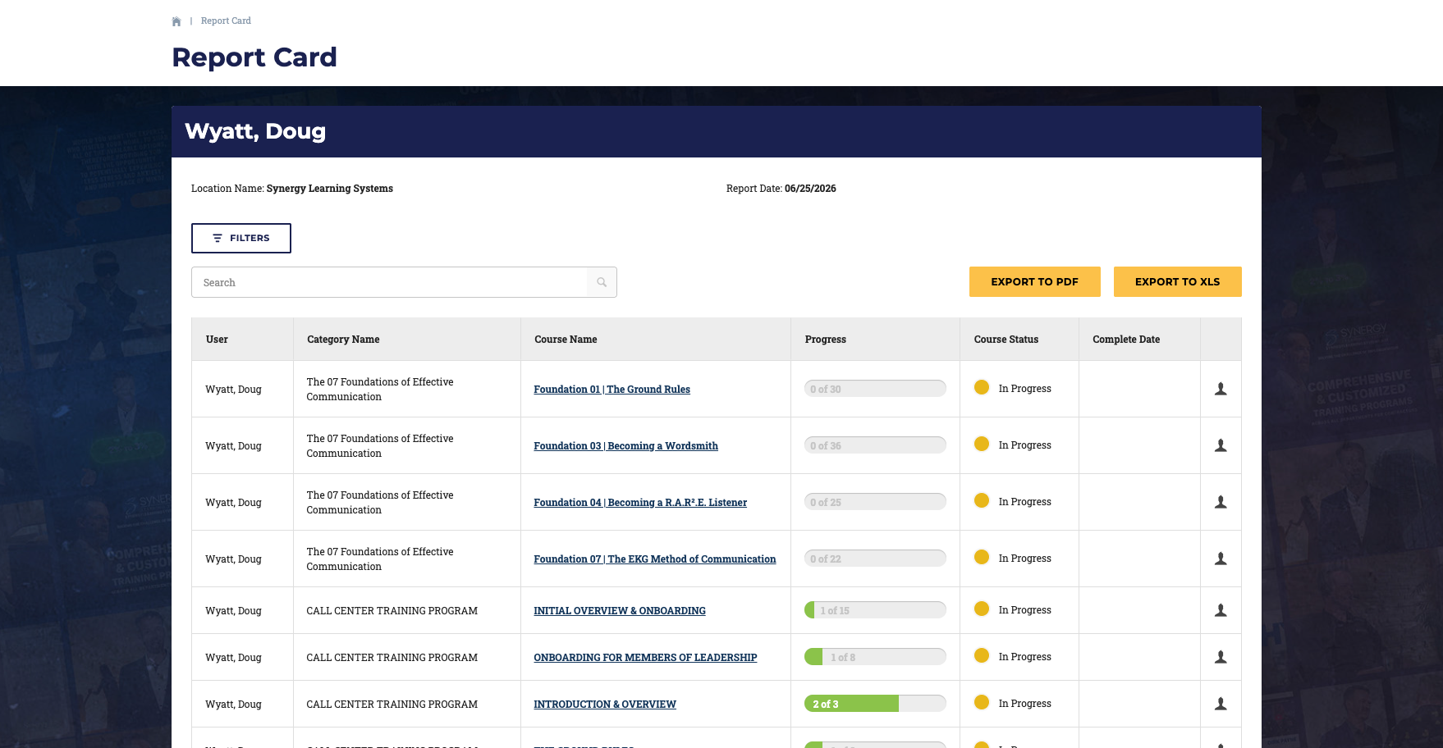Screen dimensions: 1443x748
Task: Sort by Course Status column header
Action: 1006,340
